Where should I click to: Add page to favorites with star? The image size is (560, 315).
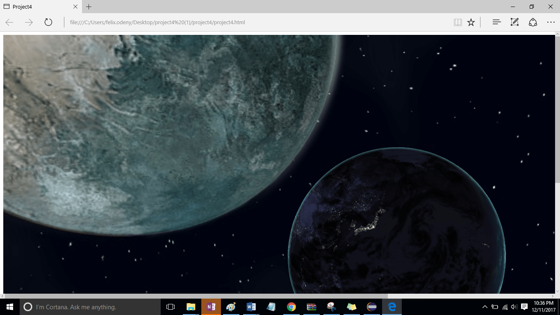click(x=471, y=22)
